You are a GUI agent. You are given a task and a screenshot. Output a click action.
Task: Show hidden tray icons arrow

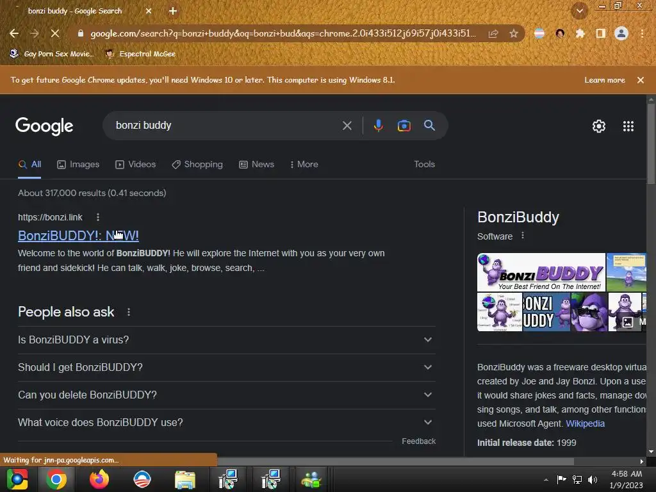pos(546,480)
